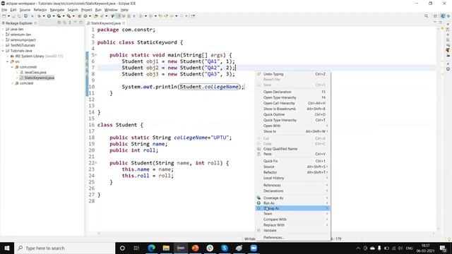Toggle Link with Editor in Package Explorer
Viewport: 452px width, 254px height.
64,23
